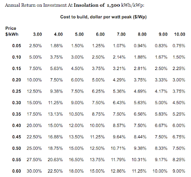The height and width of the screenshot is (177, 191).
Task: Click the 4.29% cell in 0.20 row
Action: tap(119, 80)
